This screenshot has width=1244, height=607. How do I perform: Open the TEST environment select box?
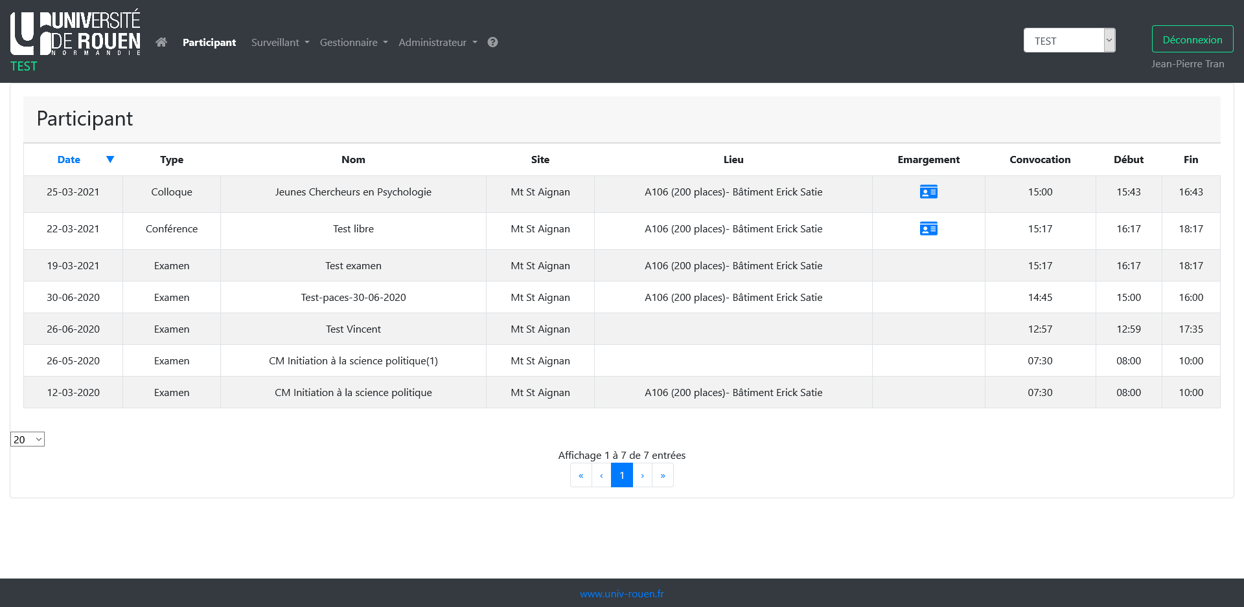click(x=1068, y=40)
